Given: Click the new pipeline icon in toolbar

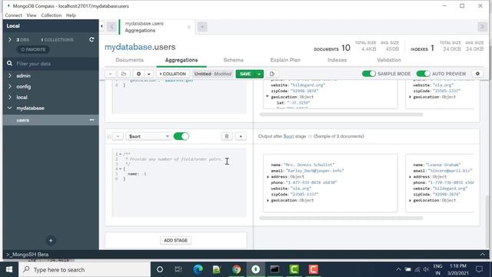Looking at the screenshot, I should pyautogui.click(x=138, y=74).
